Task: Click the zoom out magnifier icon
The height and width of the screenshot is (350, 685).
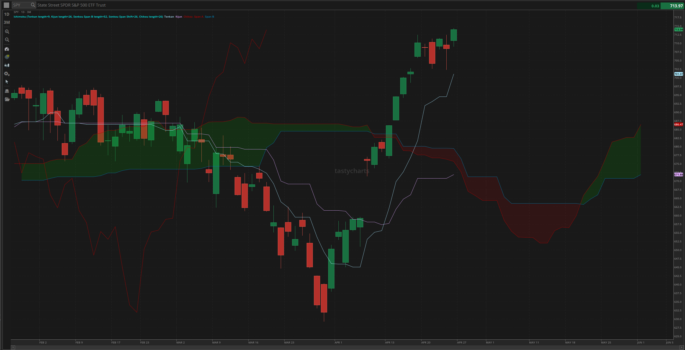Action: [x=7, y=40]
